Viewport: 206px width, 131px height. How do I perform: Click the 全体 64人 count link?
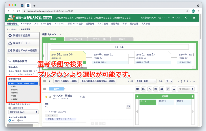tap(122, 47)
